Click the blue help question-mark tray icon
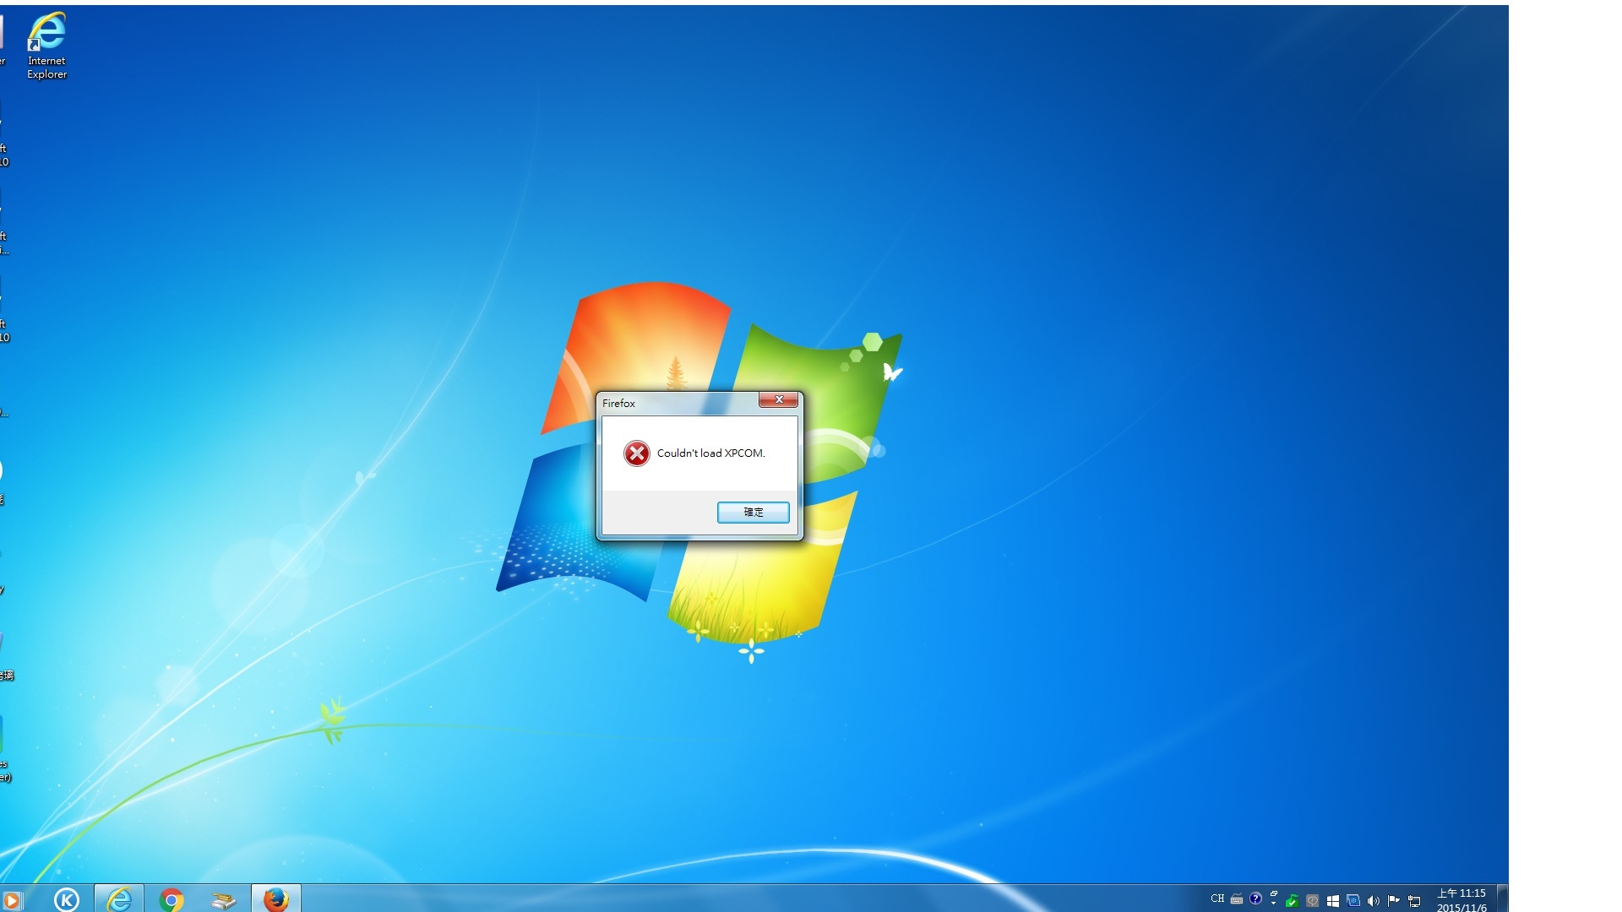Screen dimensions: 1622x912 (1255, 898)
